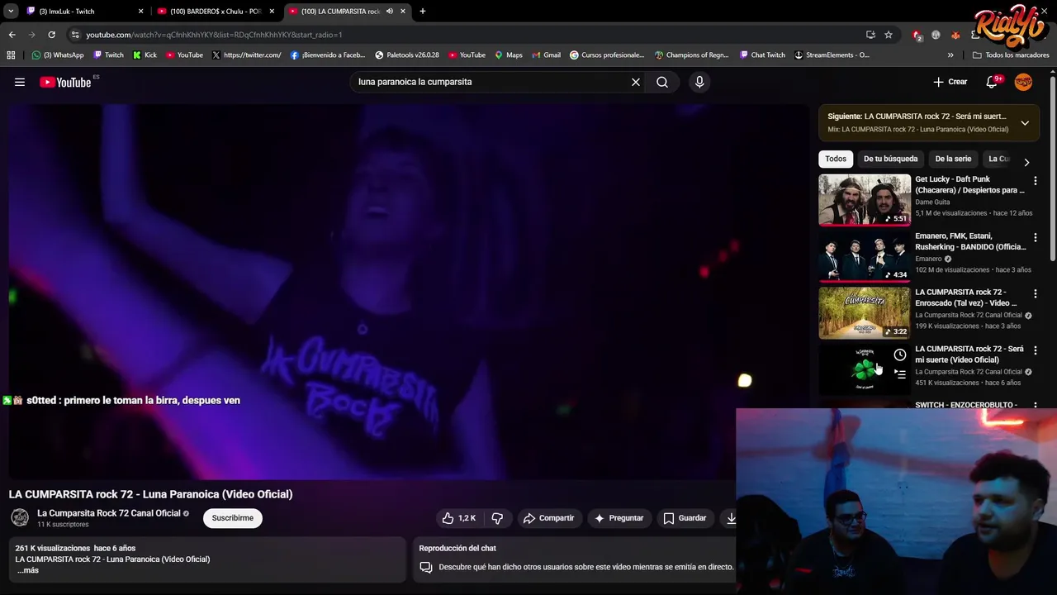Image resolution: width=1057 pixels, height=595 pixels.
Task: Open the YouTube hamburger guide menu
Action: click(20, 82)
